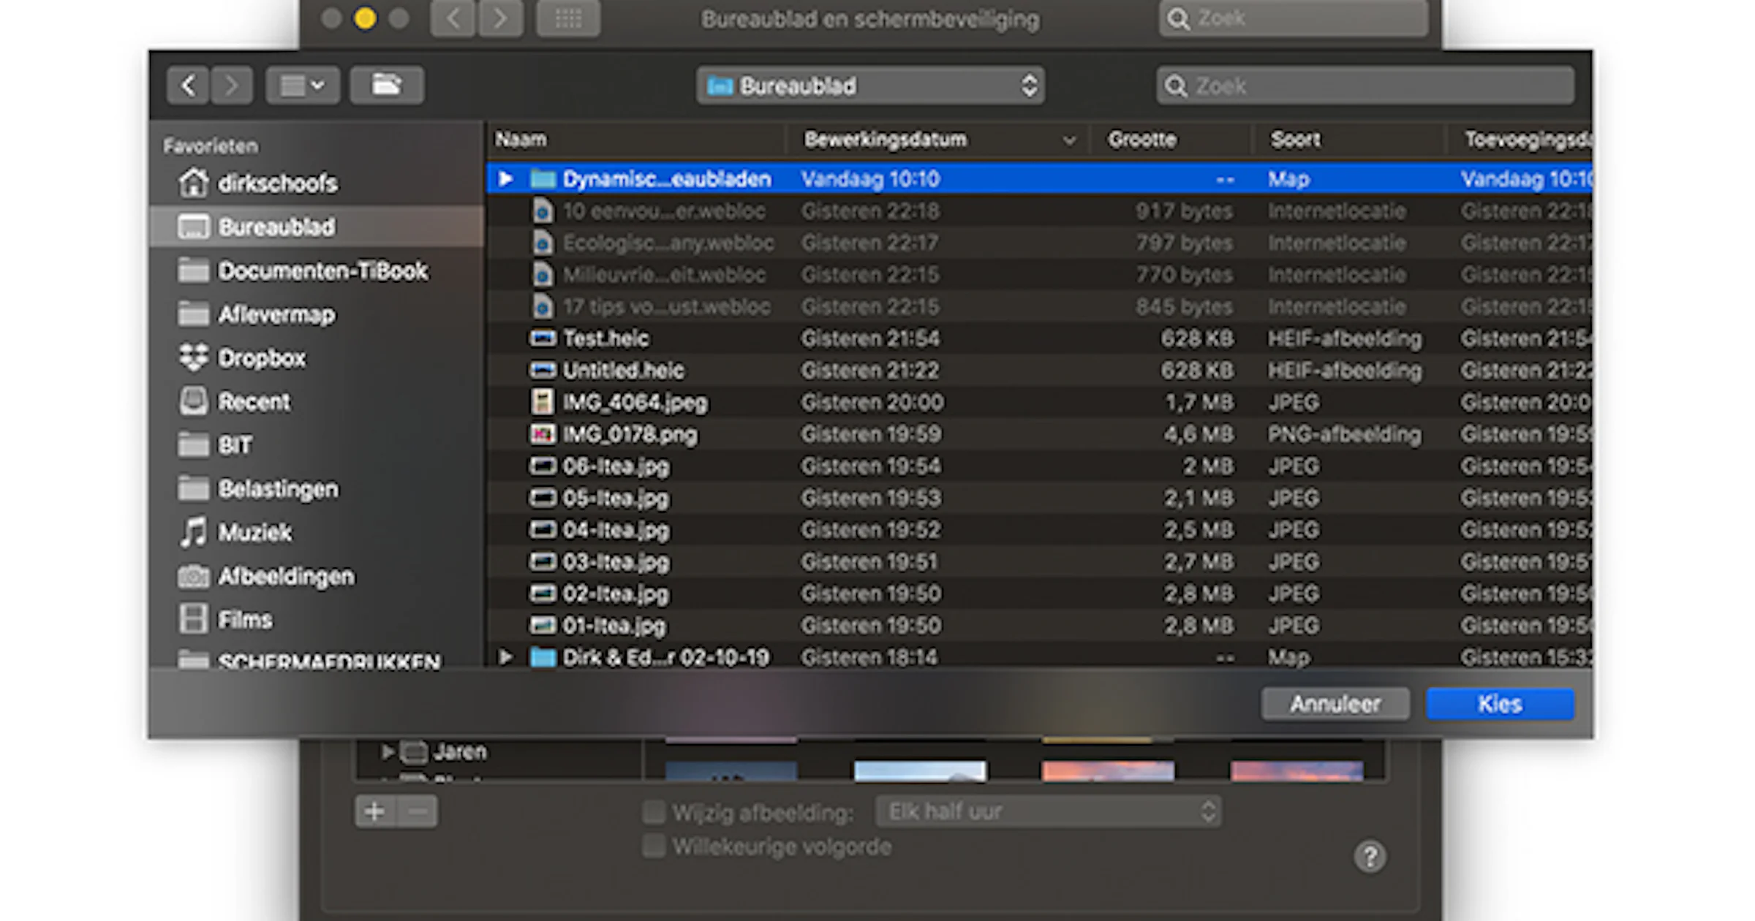Open the Bureaublad location popup
The width and height of the screenshot is (1755, 921).
[x=870, y=86]
